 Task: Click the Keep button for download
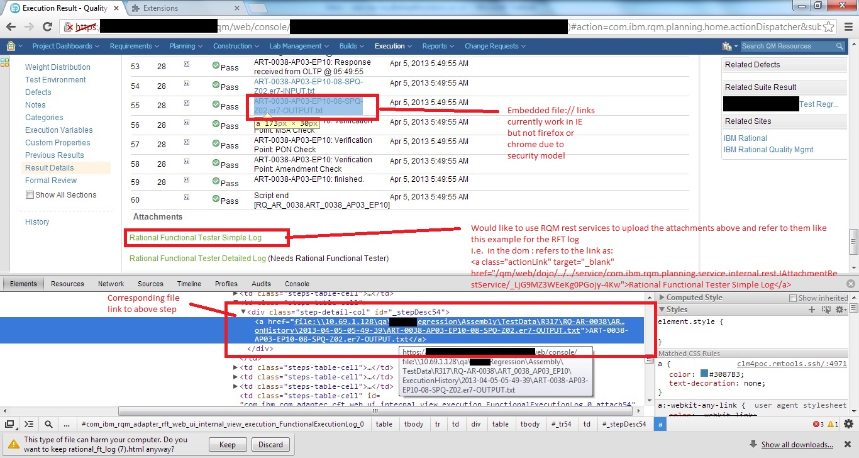coord(228,444)
